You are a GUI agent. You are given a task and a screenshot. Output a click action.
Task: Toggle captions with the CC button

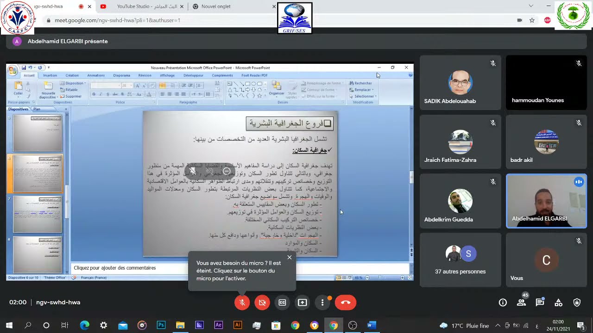pos(282,302)
